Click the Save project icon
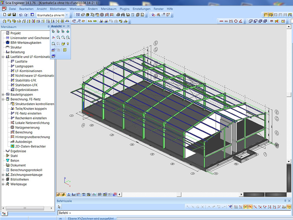The width and height of the screenshot is (293, 220). click(14, 15)
